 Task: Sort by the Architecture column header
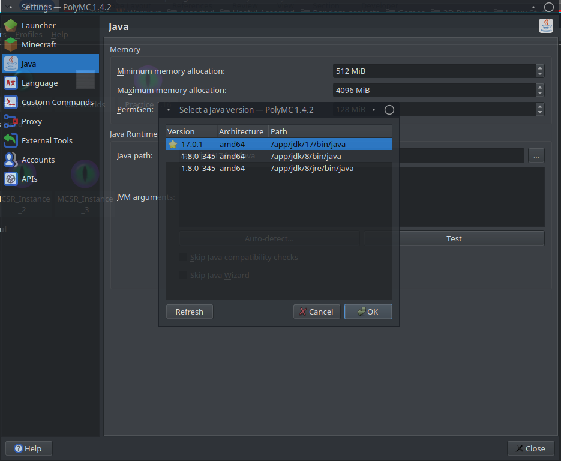tap(241, 131)
